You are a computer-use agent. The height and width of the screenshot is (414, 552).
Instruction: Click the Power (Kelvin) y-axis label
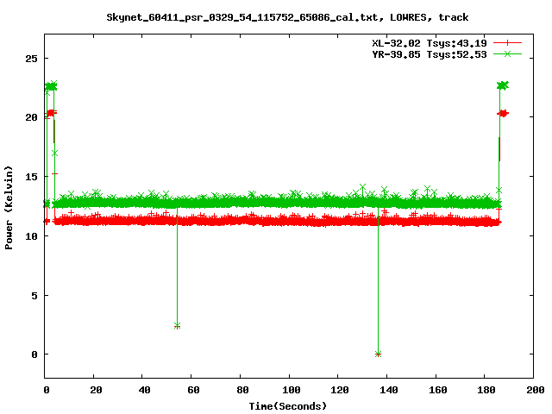tap(9, 208)
